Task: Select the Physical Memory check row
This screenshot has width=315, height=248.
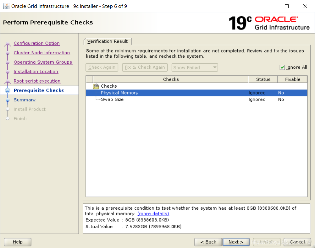Action: tap(196, 93)
